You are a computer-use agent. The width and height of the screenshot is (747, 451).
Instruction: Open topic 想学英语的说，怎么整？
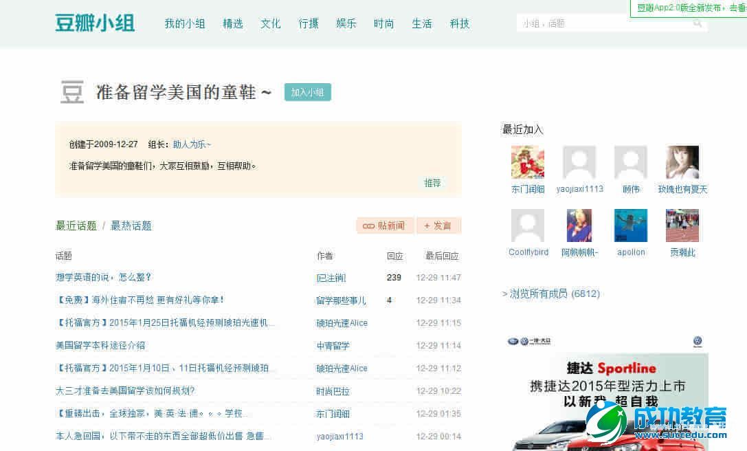click(x=104, y=278)
